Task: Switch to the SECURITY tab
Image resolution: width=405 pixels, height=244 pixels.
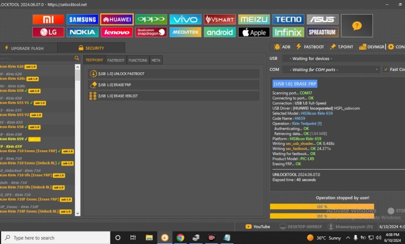Action: (x=91, y=48)
